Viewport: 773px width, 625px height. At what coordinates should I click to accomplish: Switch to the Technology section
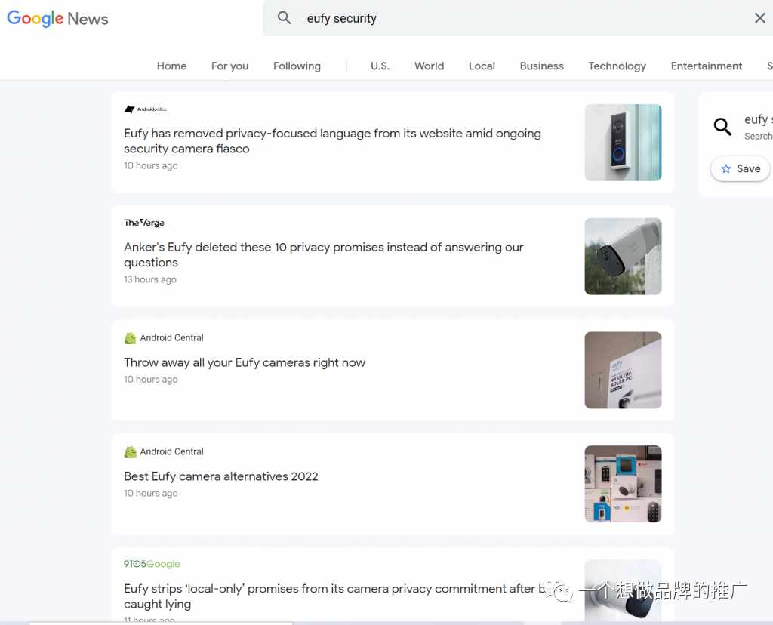(617, 66)
